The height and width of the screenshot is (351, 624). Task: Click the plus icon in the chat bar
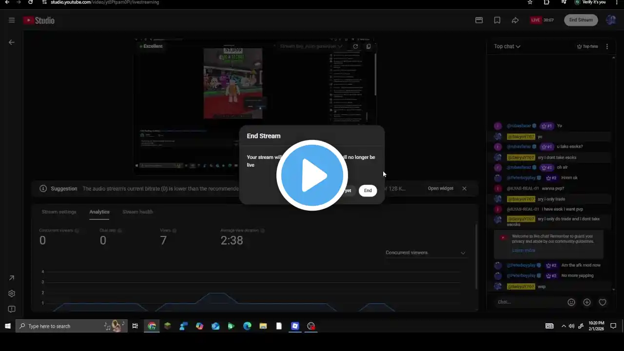coord(587,302)
